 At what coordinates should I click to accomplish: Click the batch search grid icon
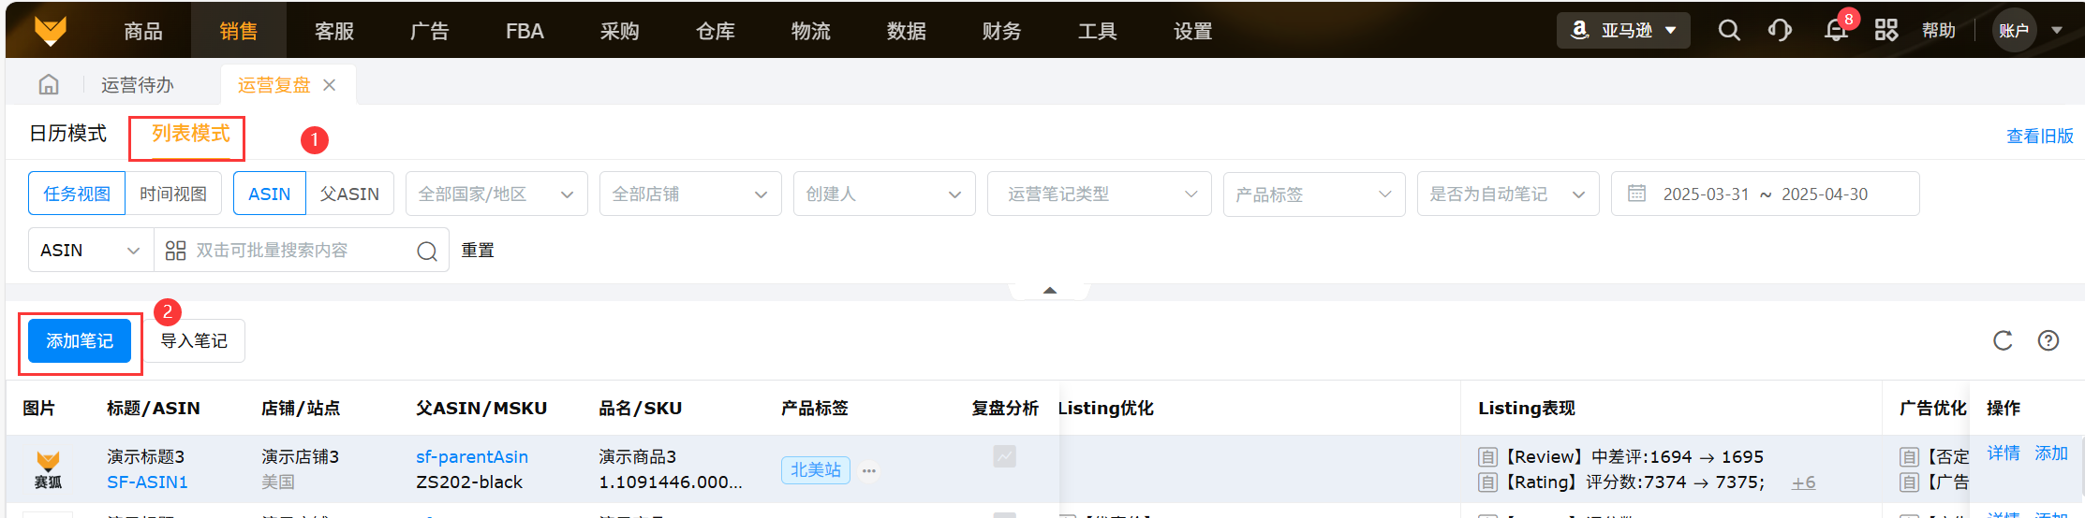[175, 251]
